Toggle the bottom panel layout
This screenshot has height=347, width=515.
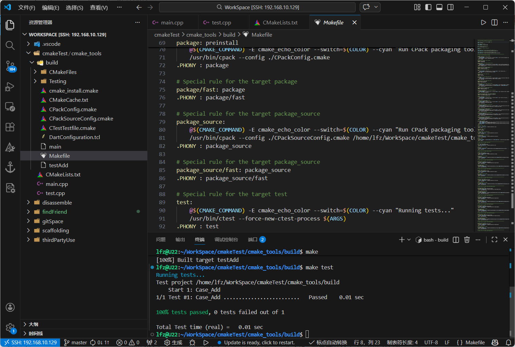tap(439, 7)
